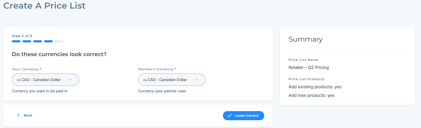Viewport: 421px width, 128px height.
Task: Click the Summary panel heading
Action: (305, 39)
